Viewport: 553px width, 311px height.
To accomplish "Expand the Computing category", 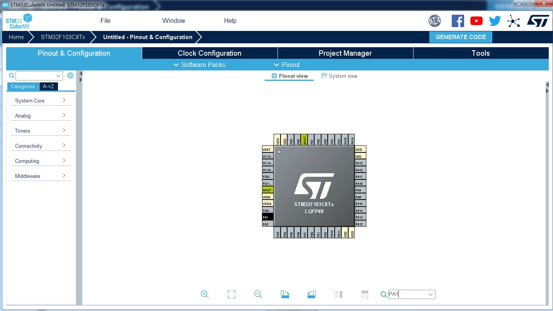I will [x=41, y=161].
